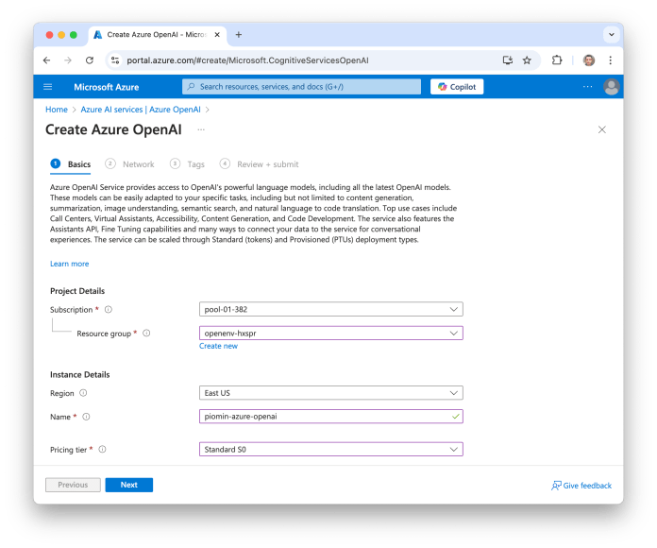This screenshot has height=548, width=657.
Task: Reload the page with the refresh icon
Action: [x=90, y=60]
